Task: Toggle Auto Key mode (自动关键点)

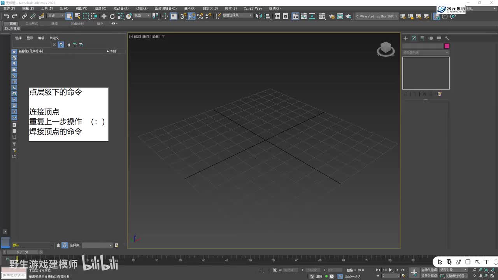Action: pyautogui.click(x=429, y=270)
